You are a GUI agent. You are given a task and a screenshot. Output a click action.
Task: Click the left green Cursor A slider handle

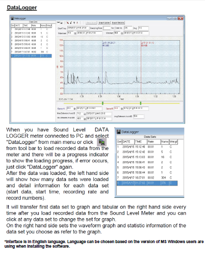tap(102, 103)
